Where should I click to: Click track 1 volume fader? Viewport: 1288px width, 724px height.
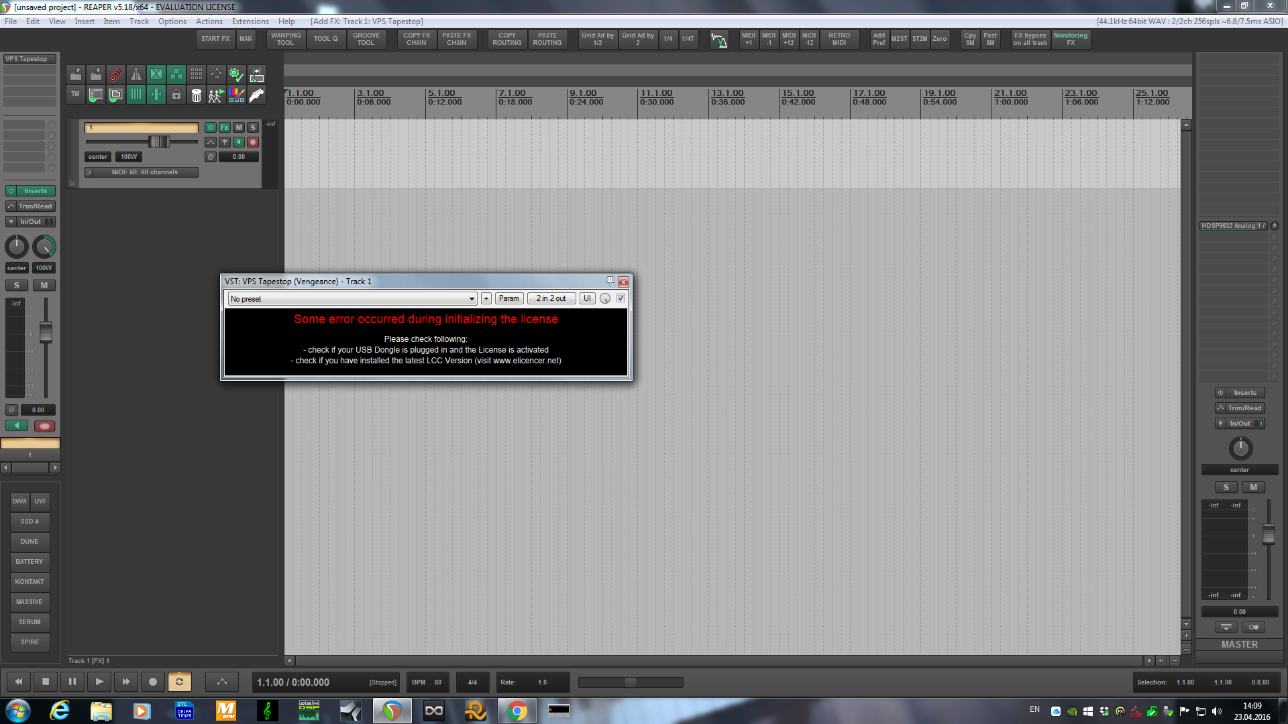pos(159,141)
